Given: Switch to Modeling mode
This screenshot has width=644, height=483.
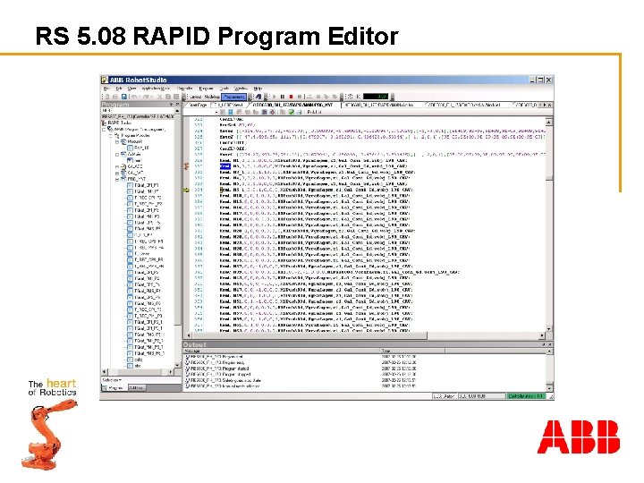Looking at the screenshot, I should (212, 97).
